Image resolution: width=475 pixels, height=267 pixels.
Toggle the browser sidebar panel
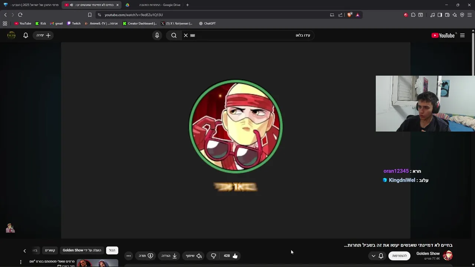tap(440, 15)
